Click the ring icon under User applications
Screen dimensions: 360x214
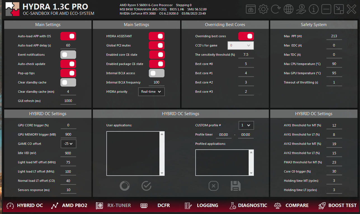[124, 186]
